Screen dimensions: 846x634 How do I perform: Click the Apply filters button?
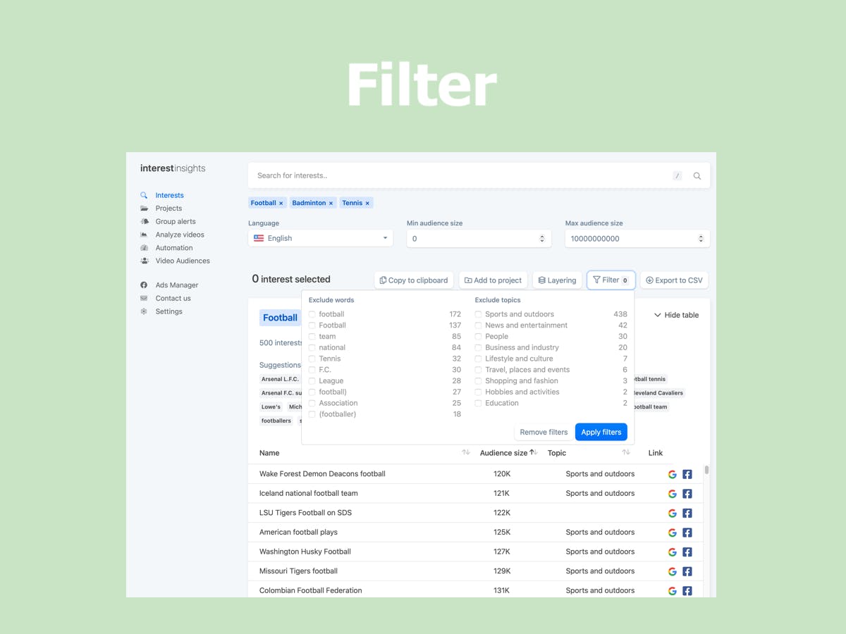coord(601,432)
